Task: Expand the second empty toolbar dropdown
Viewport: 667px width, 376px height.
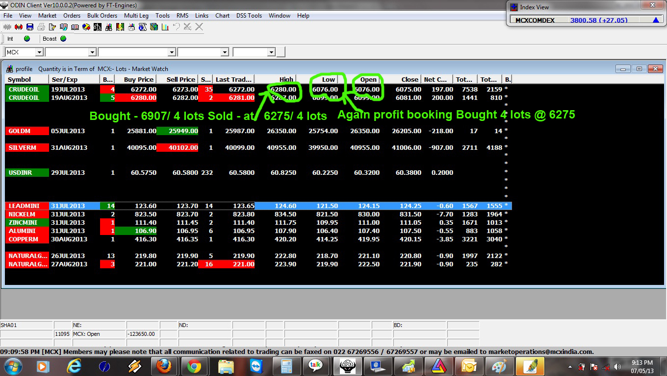Action: [x=92, y=52]
